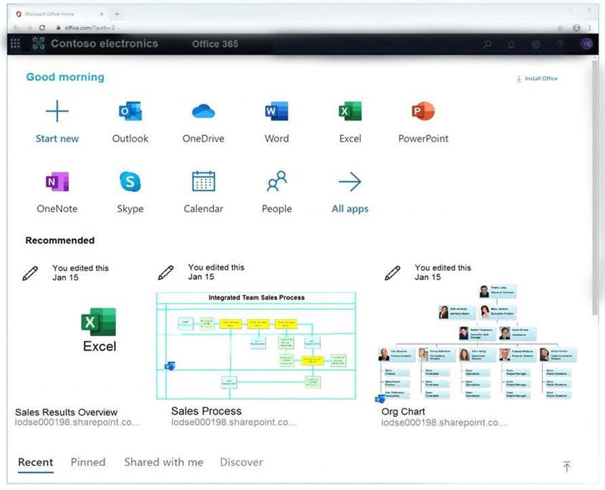605x490 pixels.
Task: Open Outlook app
Action: [x=130, y=122]
